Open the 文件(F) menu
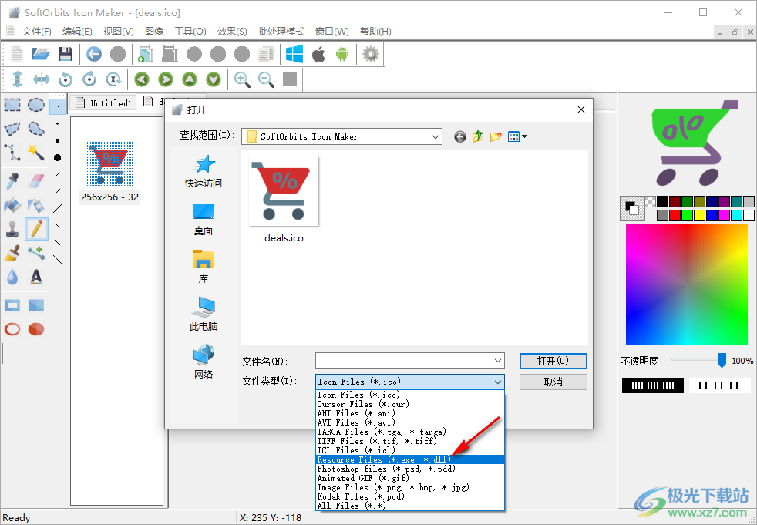 [x=37, y=32]
